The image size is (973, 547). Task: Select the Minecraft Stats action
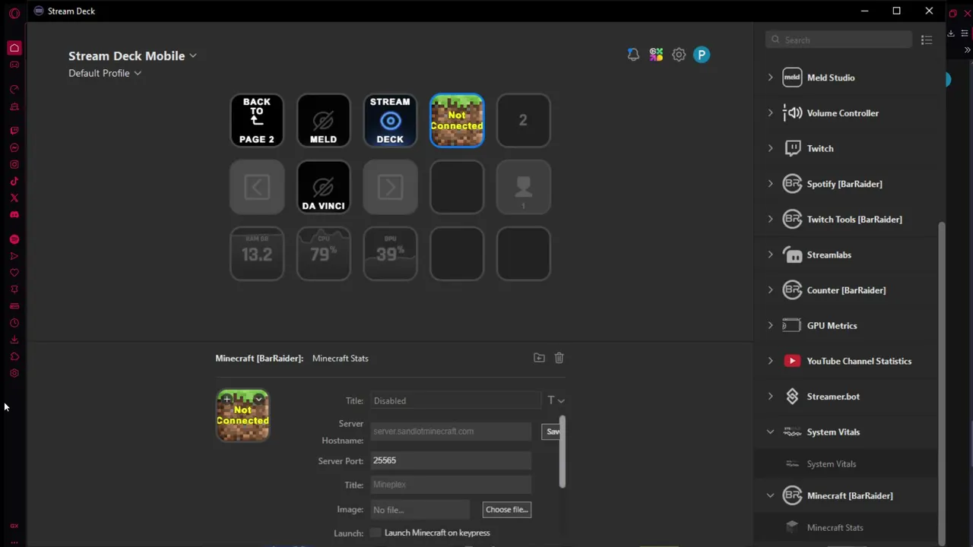click(x=846, y=527)
